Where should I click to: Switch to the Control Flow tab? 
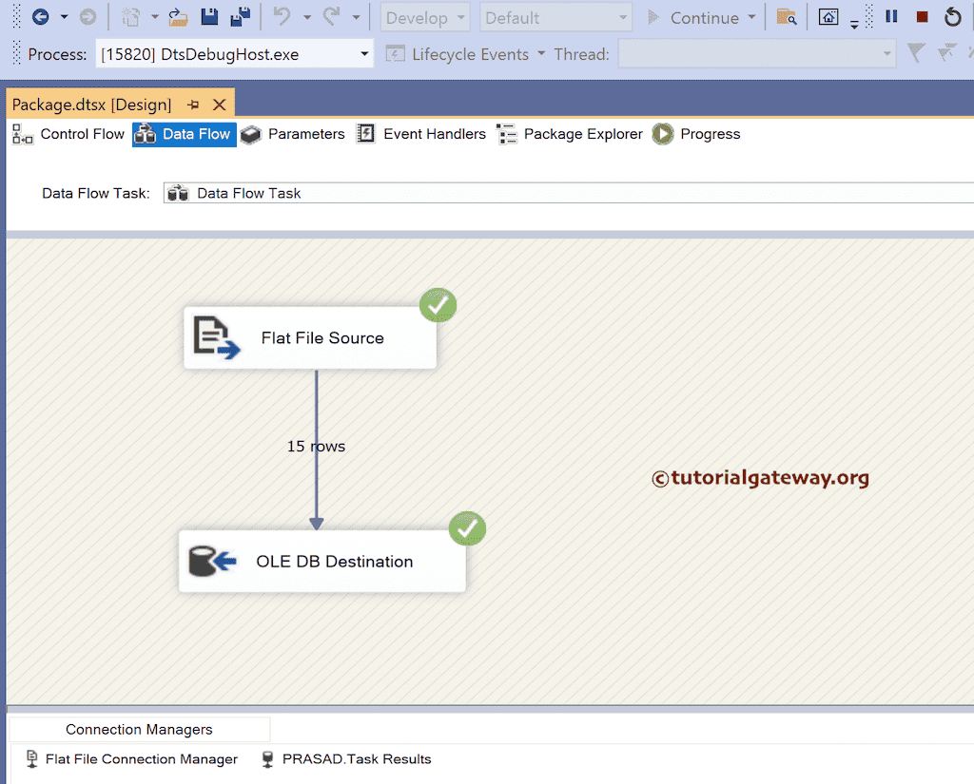tap(82, 134)
